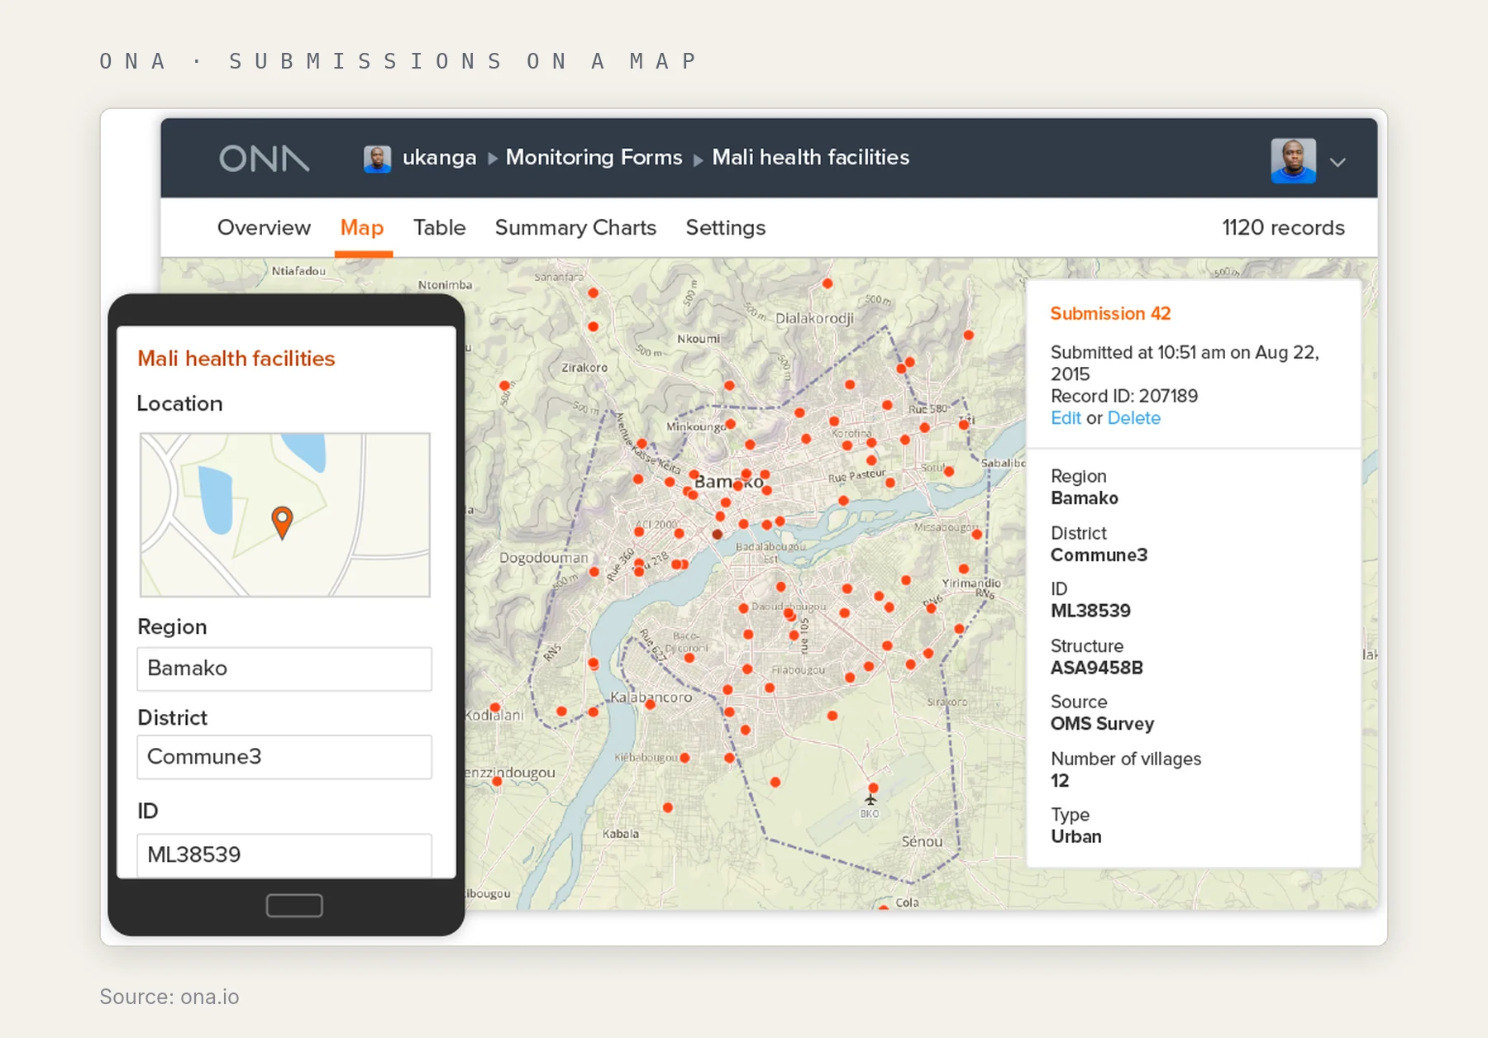Click the Region field containing Bamako
The height and width of the screenshot is (1038, 1488).
[284, 669]
